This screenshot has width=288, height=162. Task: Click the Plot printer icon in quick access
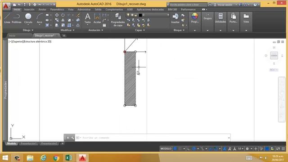coord(35,4)
